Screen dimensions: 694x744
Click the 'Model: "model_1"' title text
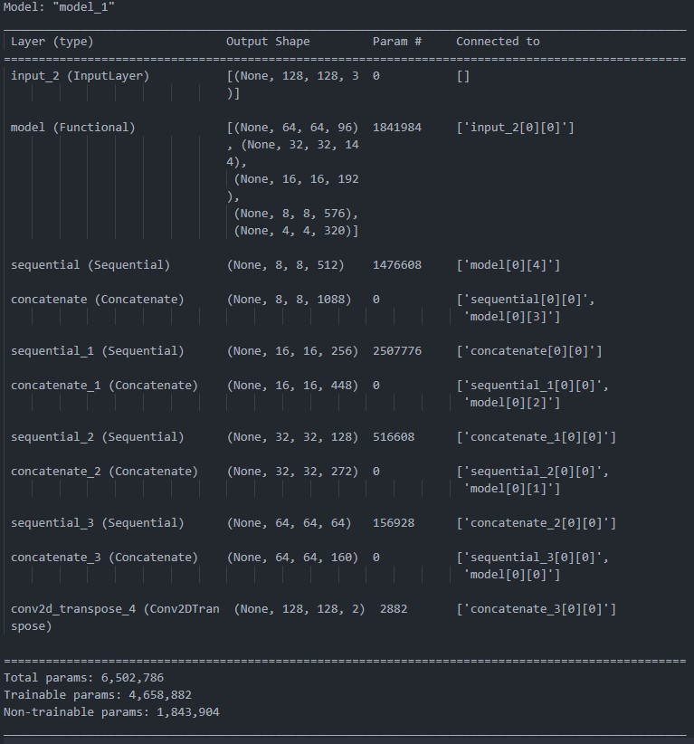[59, 7]
